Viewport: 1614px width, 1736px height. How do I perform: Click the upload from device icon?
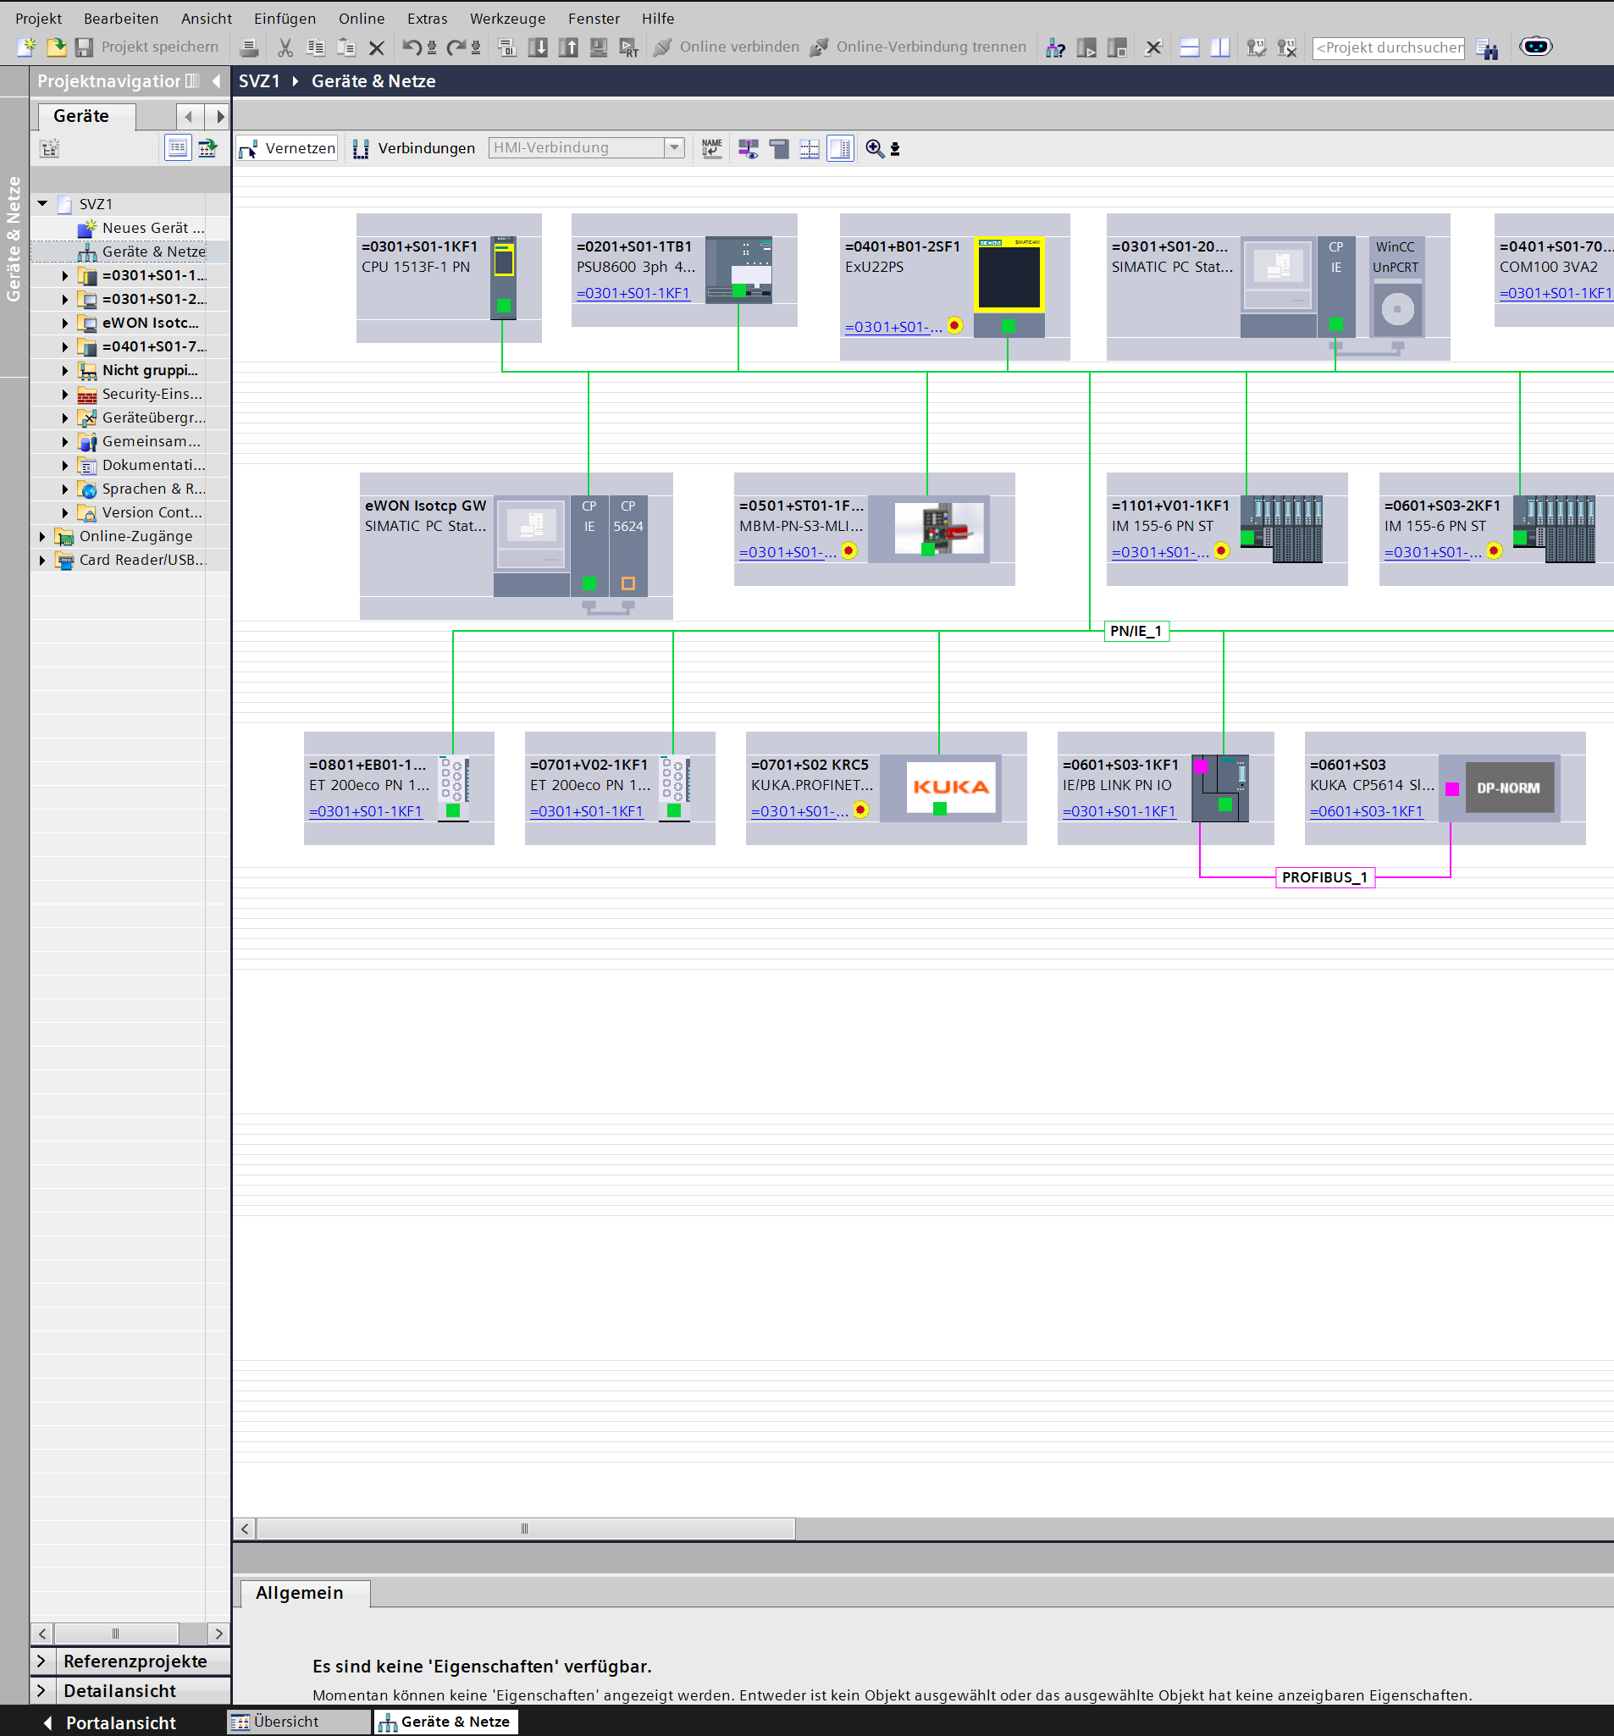tap(567, 48)
